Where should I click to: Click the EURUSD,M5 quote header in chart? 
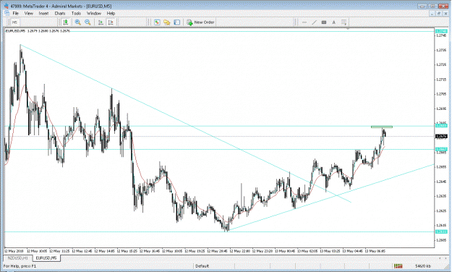point(38,30)
